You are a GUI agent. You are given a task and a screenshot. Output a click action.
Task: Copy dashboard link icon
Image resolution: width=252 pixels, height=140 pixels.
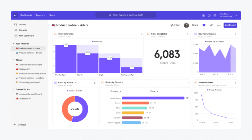(211, 25)
